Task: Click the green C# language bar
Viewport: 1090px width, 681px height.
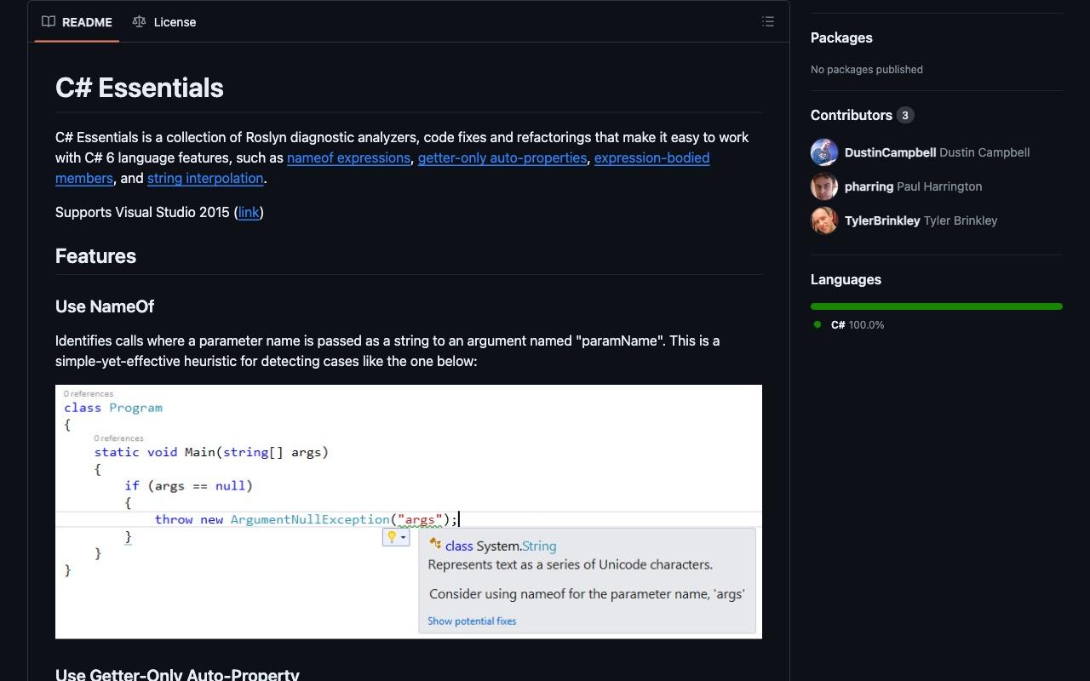Action: pyautogui.click(x=937, y=306)
